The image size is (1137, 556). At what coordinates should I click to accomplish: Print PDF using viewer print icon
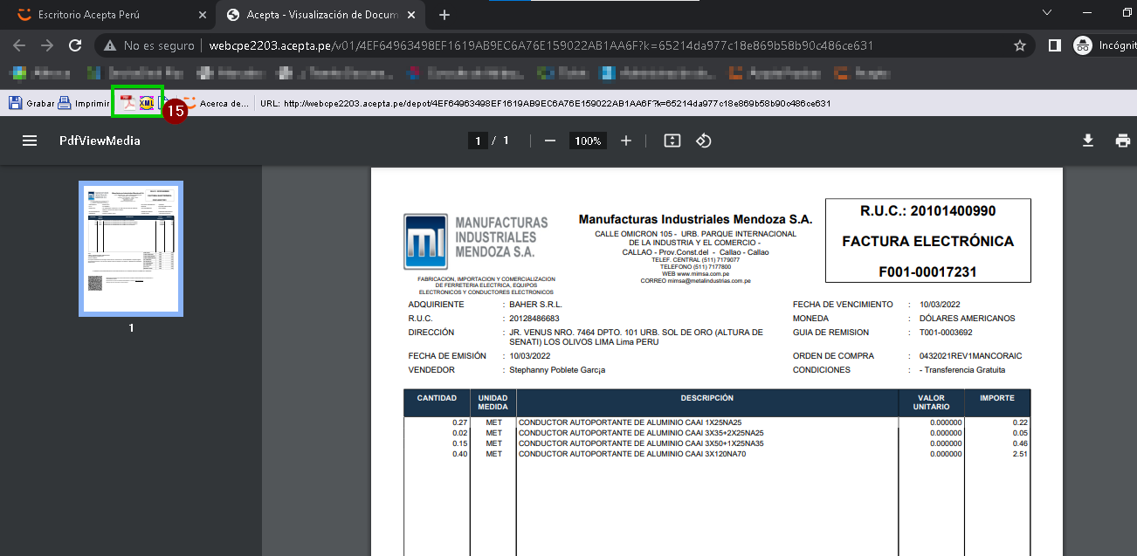pyautogui.click(x=1123, y=141)
